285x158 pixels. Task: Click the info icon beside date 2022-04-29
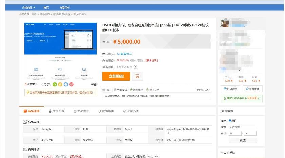click(135, 67)
